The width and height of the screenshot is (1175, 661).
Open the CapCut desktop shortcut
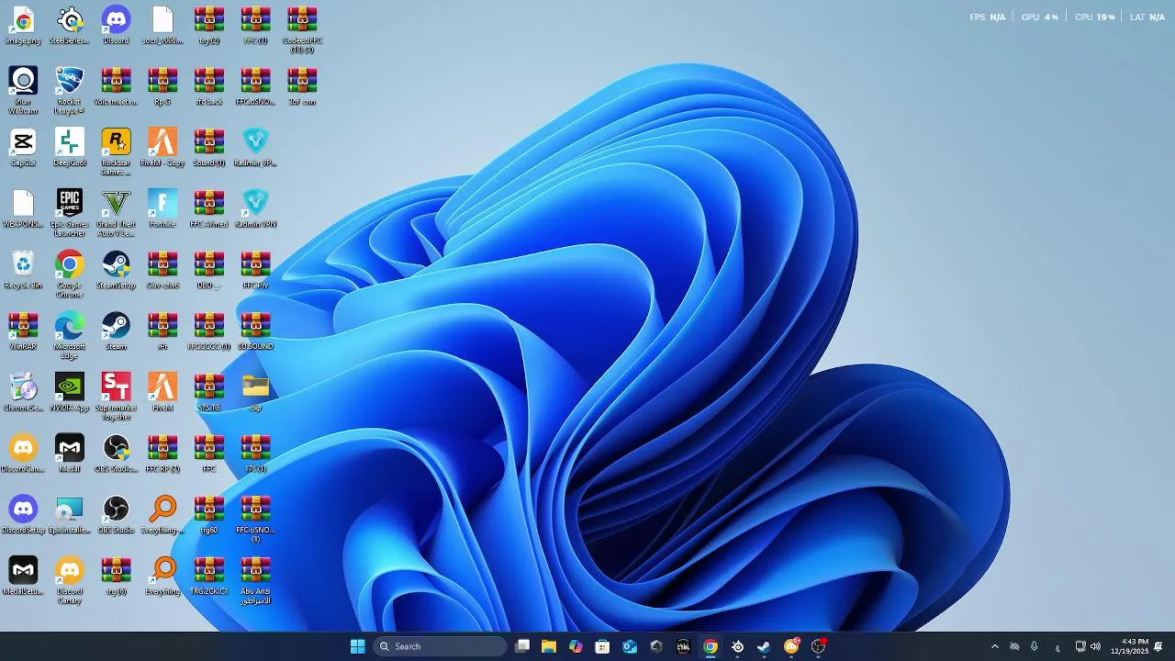[23, 147]
